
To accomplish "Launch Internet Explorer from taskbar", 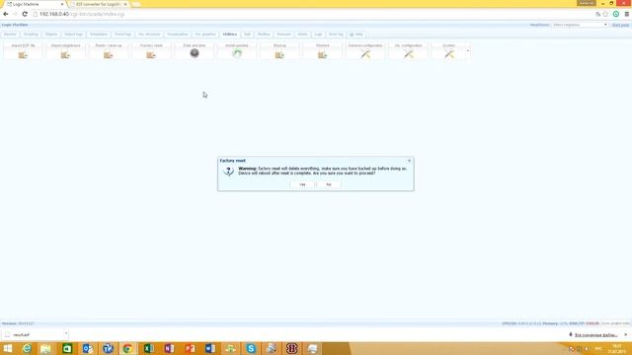I will (27, 348).
